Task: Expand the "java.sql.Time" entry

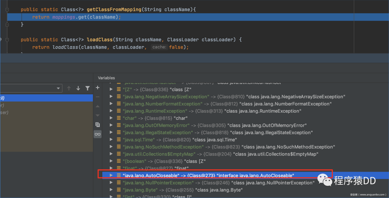Action: point(111,140)
